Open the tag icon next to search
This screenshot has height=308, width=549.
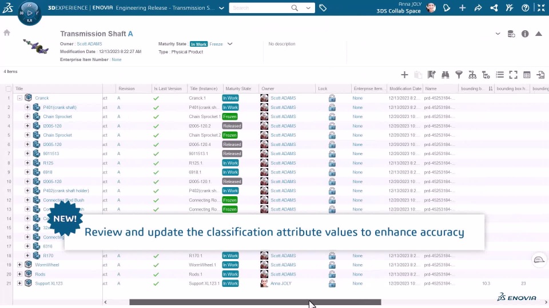tap(323, 7)
